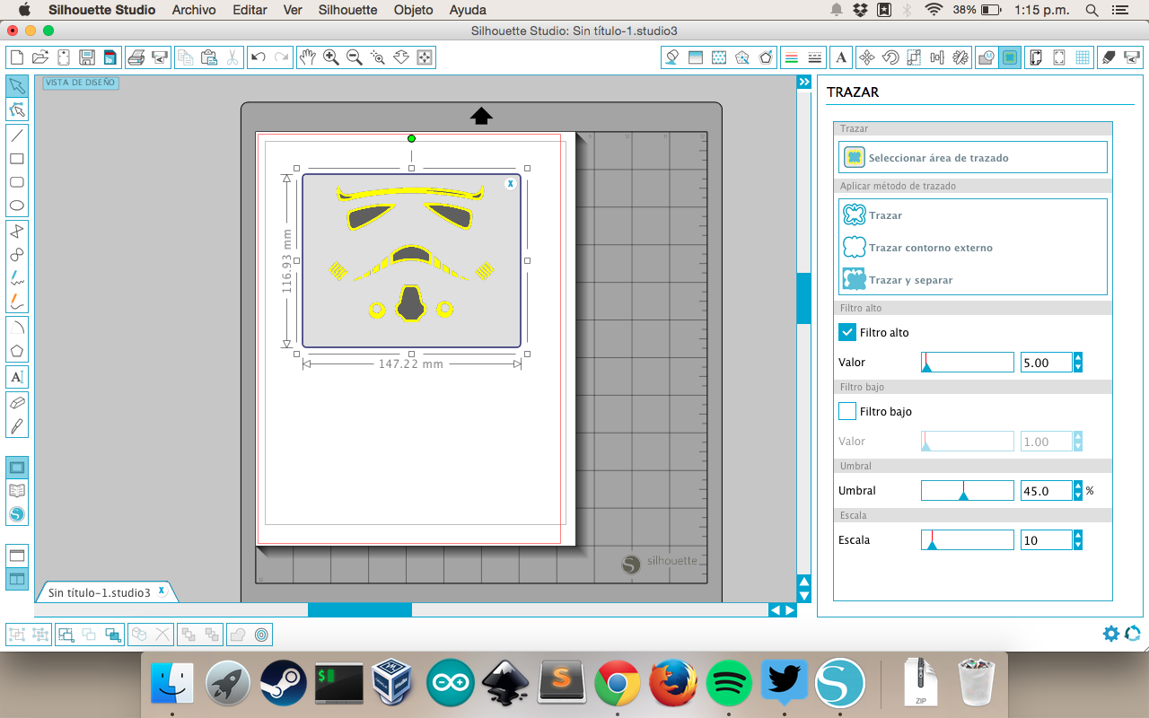
Task: Open the Ayuda menu
Action: [468, 10]
